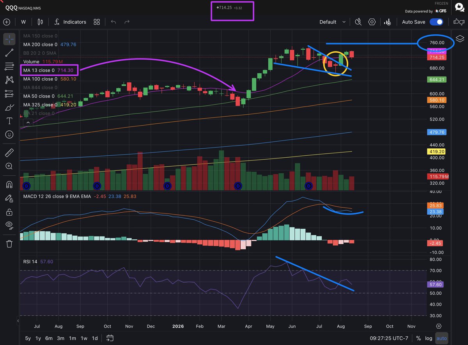The image size is (468, 345).
Task: Select the crosshair cursor tool
Action: [x=9, y=39]
